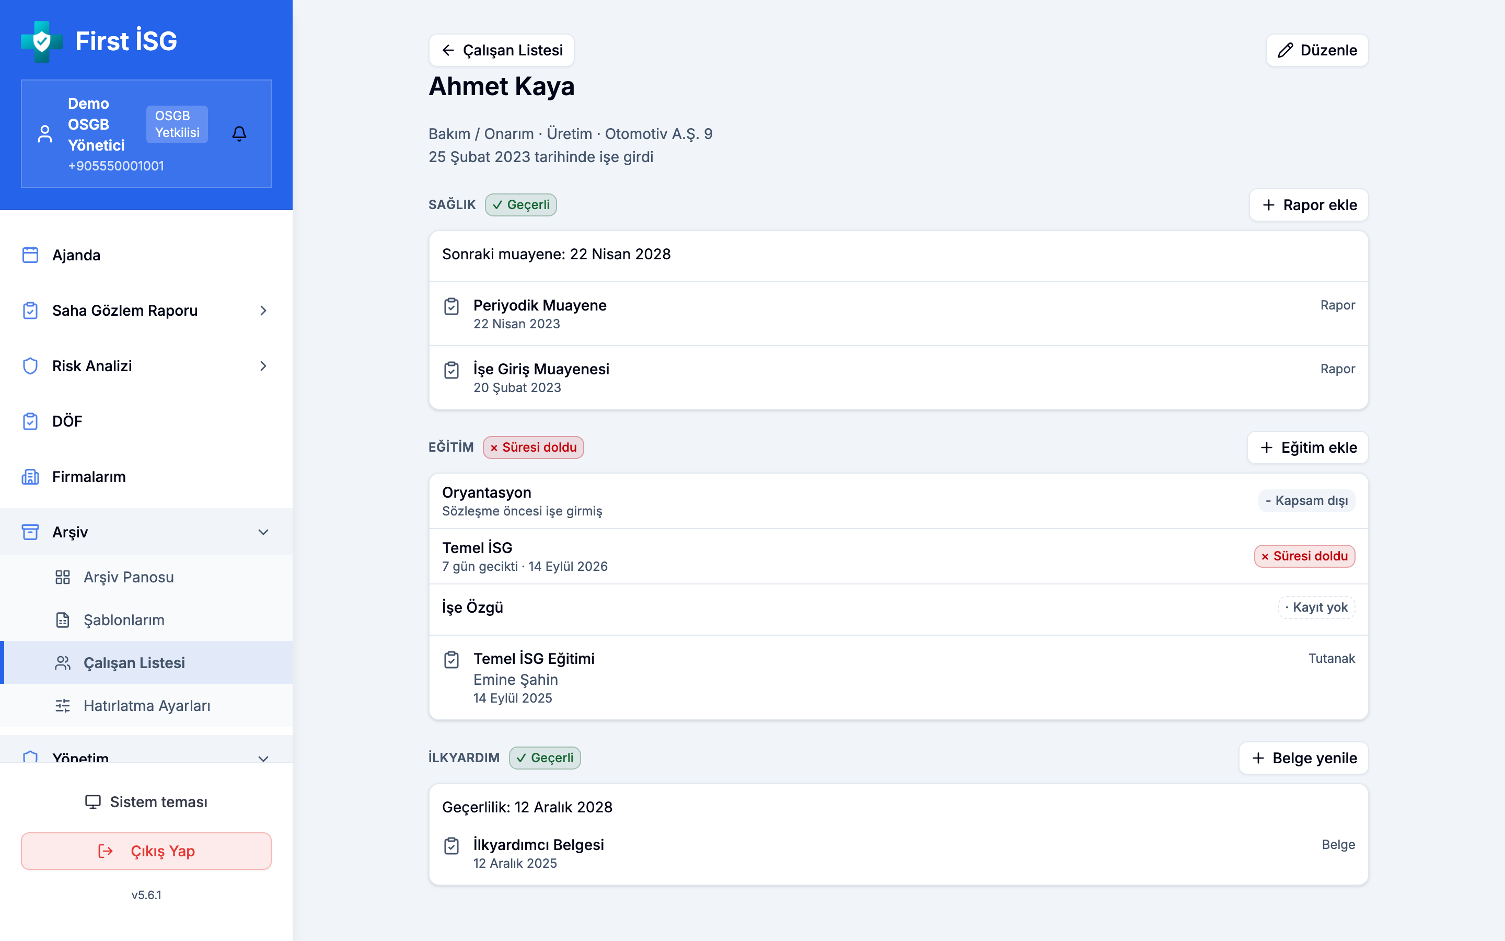1505x941 pixels.
Task: Click the plus icon on Eğitim ekle
Action: (1266, 447)
